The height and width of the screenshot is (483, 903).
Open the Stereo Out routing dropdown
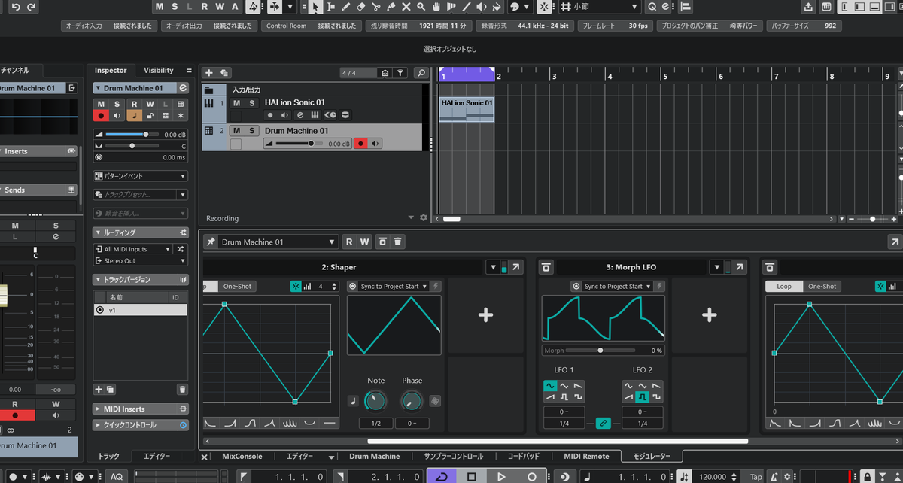(140, 261)
